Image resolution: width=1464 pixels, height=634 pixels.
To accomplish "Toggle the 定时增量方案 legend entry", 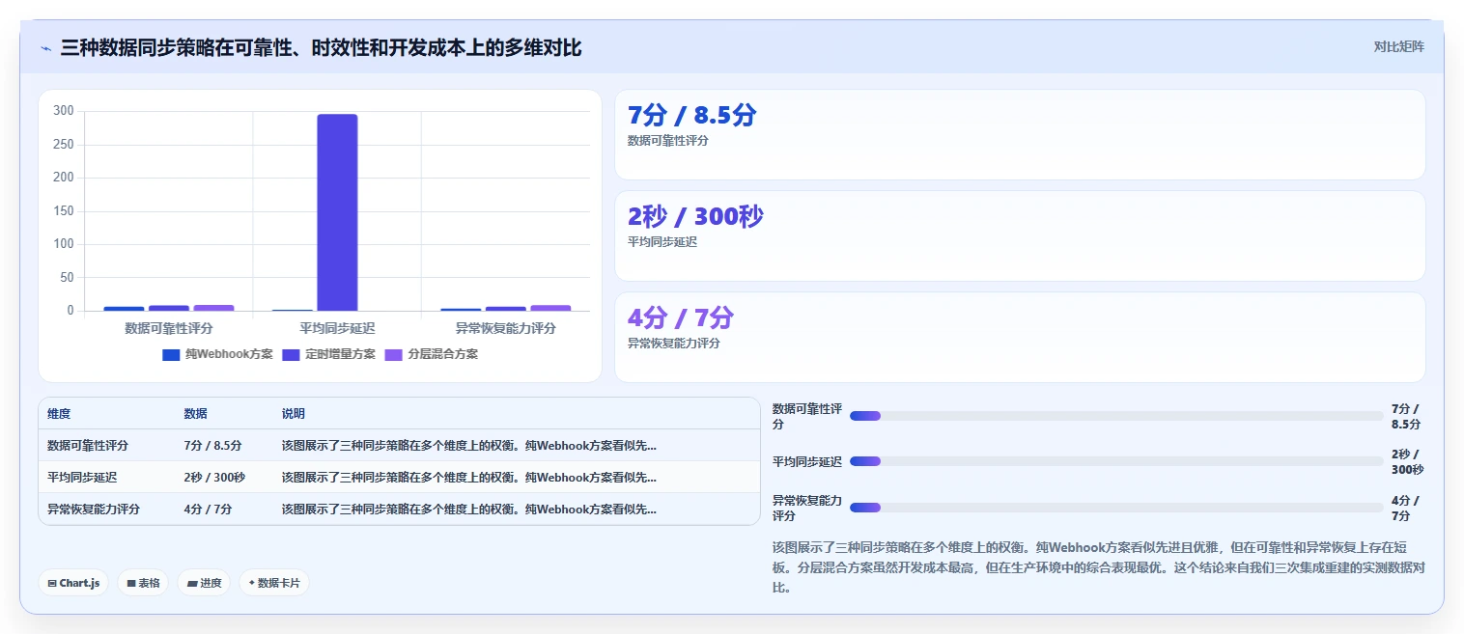I will pyautogui.click(x=328, y=354).
